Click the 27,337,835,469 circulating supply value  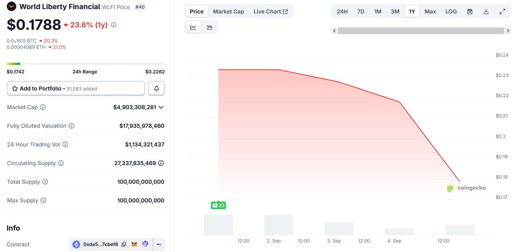pyautogui.click(x=135, y=163)
